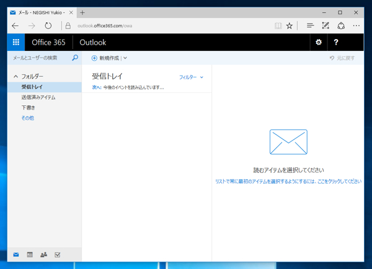This screenshot has width=372, height=269.
Task: Maximize the Edge window
Action: [340, 12]
